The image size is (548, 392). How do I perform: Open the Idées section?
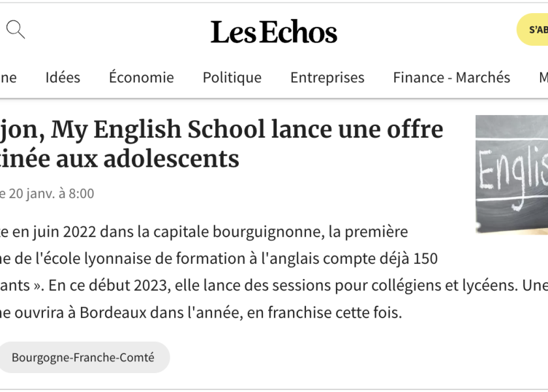click(x=63, y=78)
